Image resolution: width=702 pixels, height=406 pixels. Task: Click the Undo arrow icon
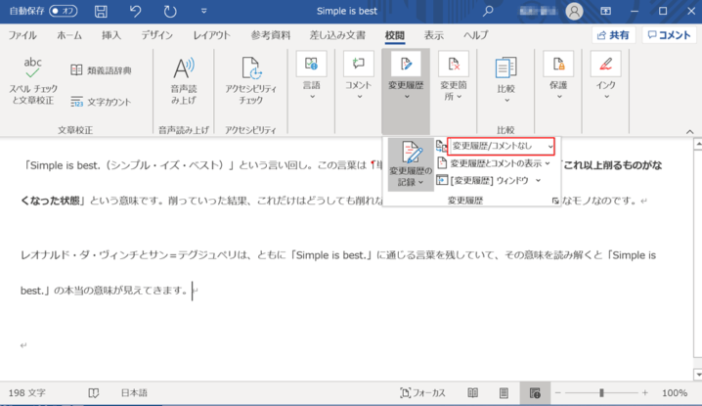pyautogui.click(x=135, y=11)
